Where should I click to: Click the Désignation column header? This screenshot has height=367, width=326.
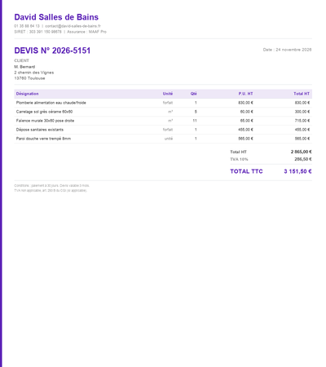click(x=27, y=94)
